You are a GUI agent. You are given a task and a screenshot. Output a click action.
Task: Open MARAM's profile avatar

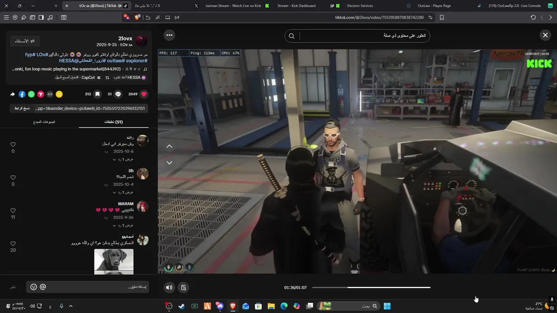pyautogui.click(x=143, y=206)
